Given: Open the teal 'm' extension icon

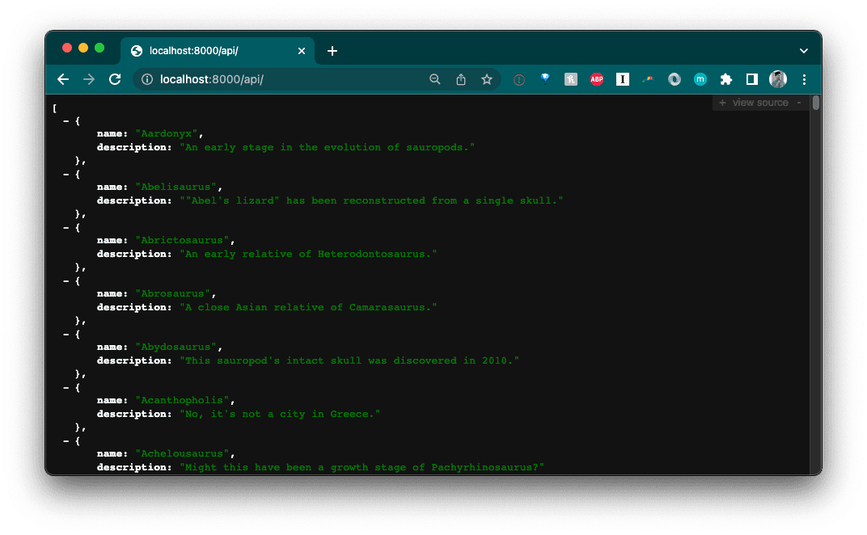Looking at the screenshot, I should point(700,79).
